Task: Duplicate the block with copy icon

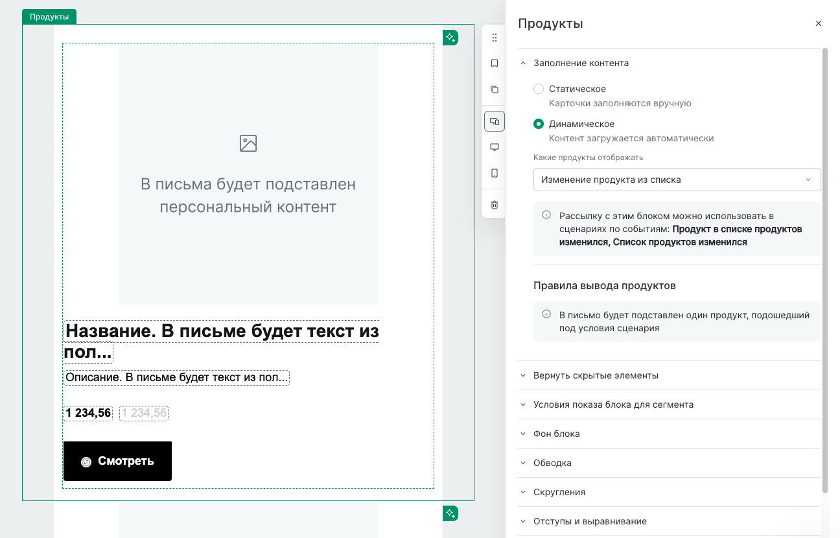Action: point(495,89)
